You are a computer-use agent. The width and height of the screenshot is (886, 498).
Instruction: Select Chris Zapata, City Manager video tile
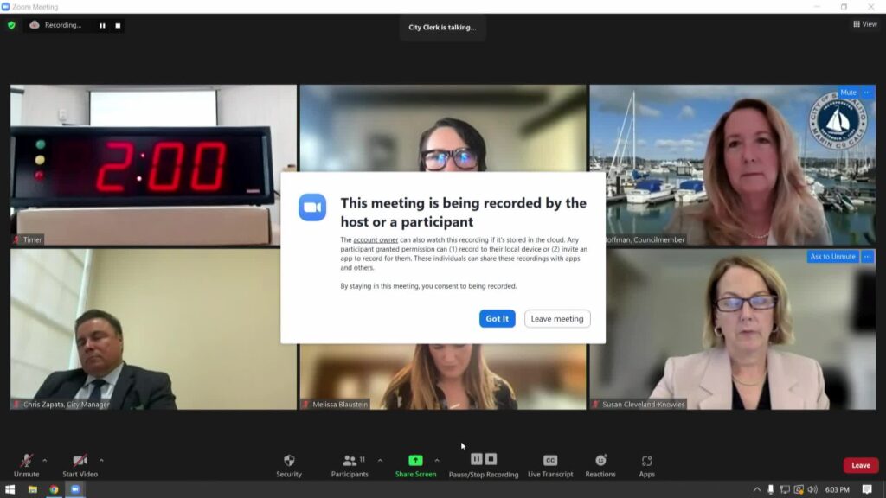pyautogui.click(x=153, y=329)
